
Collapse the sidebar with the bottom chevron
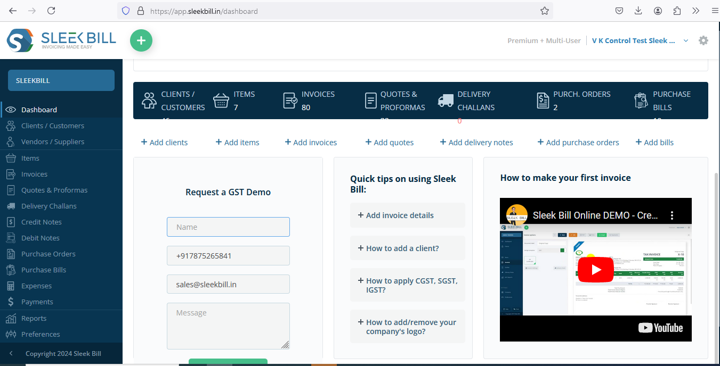click(11, 353)
